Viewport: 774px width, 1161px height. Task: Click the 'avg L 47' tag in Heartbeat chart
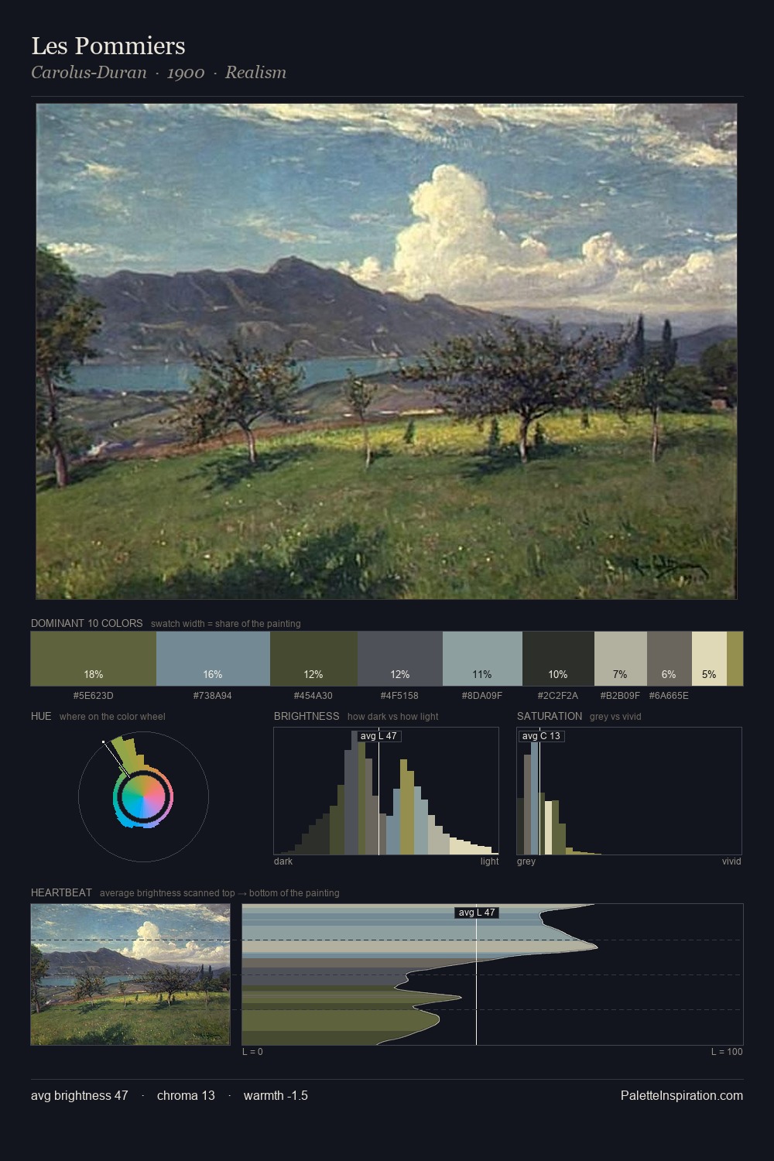coord(477,913)
